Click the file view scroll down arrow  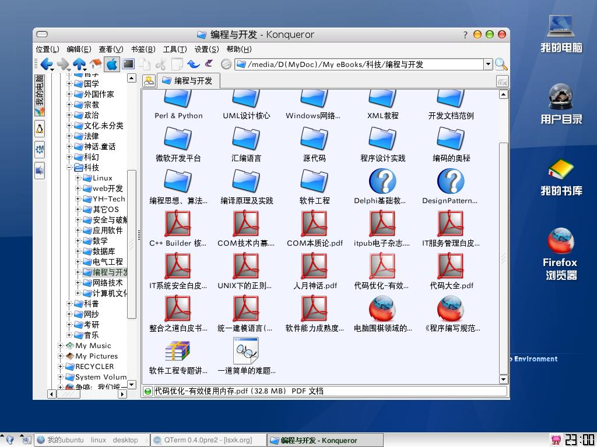point(503,379)
